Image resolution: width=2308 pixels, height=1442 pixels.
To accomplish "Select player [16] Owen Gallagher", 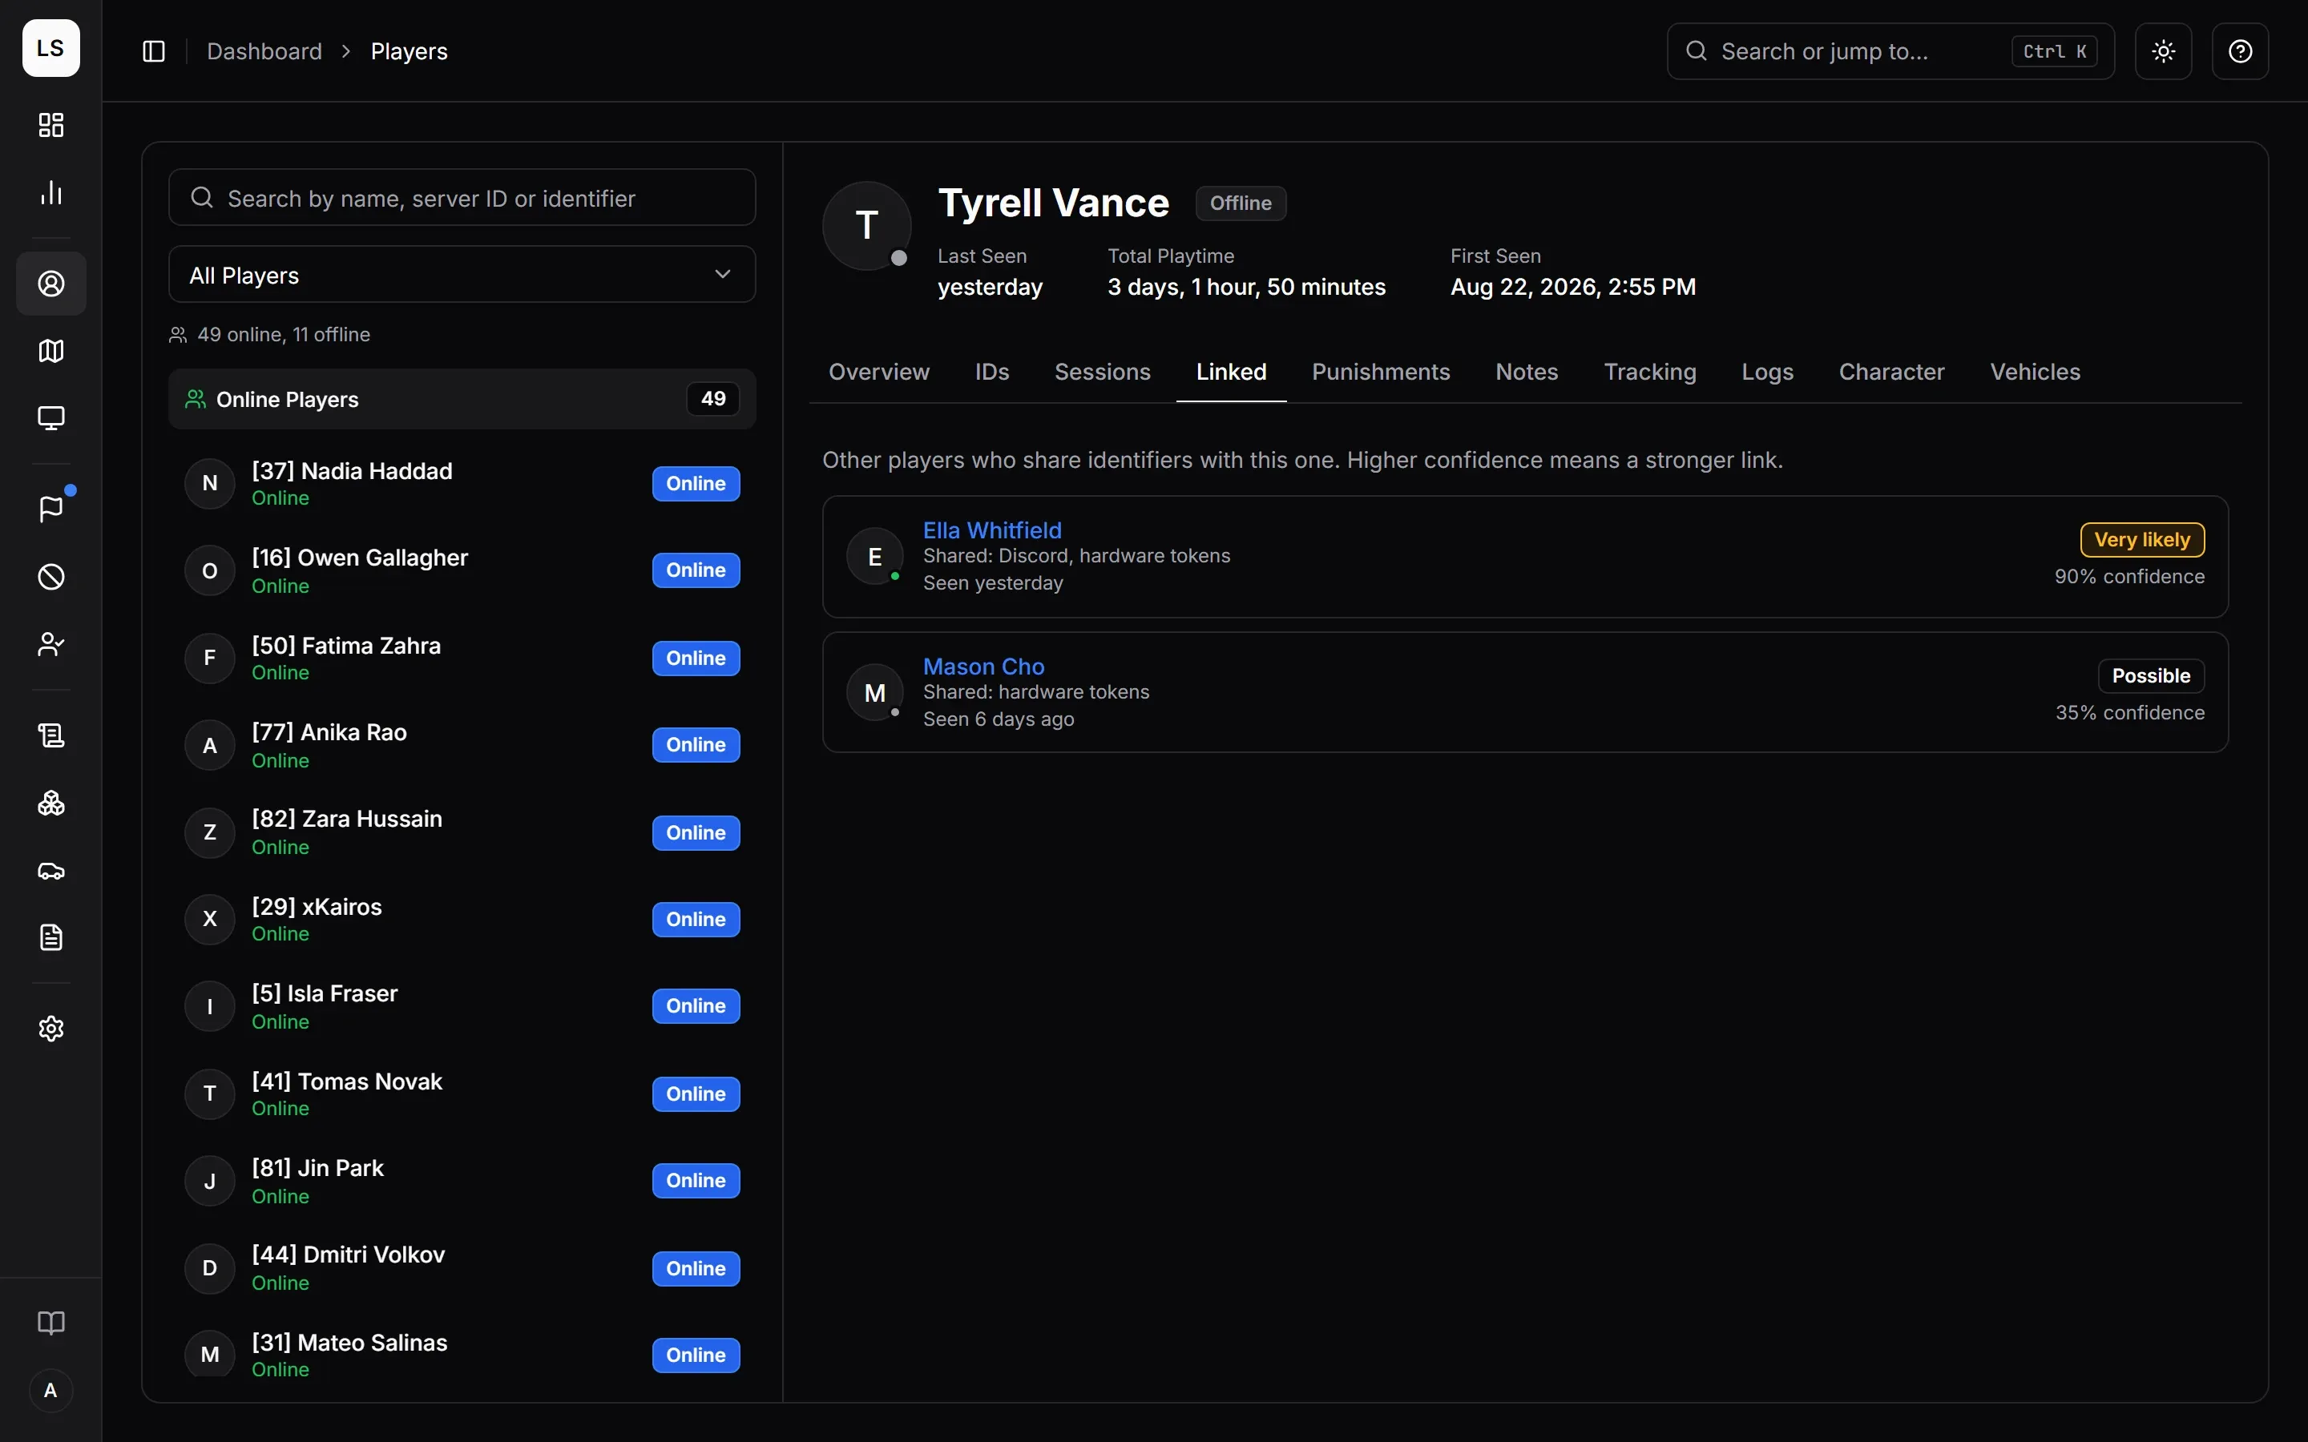I will click(x=462, y=570).
